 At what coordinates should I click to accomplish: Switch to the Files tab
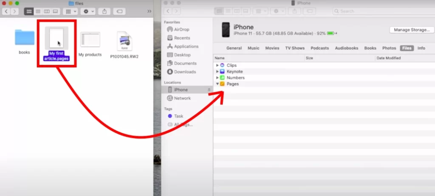tap(407, 48)
